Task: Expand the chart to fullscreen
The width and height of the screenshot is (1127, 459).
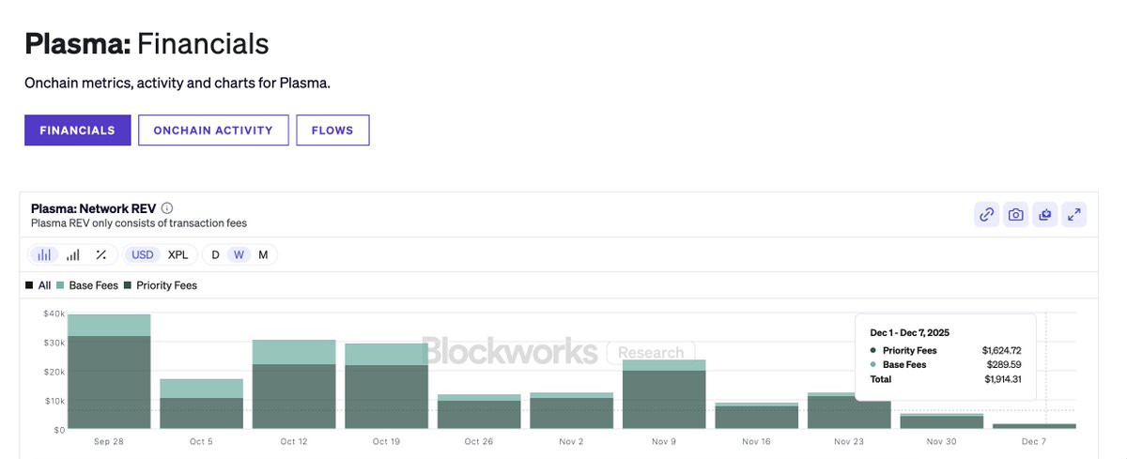Action: 1073,215
